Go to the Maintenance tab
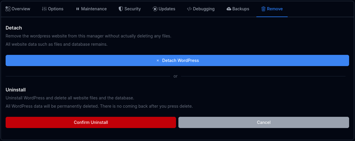 (x=94, y=9)
